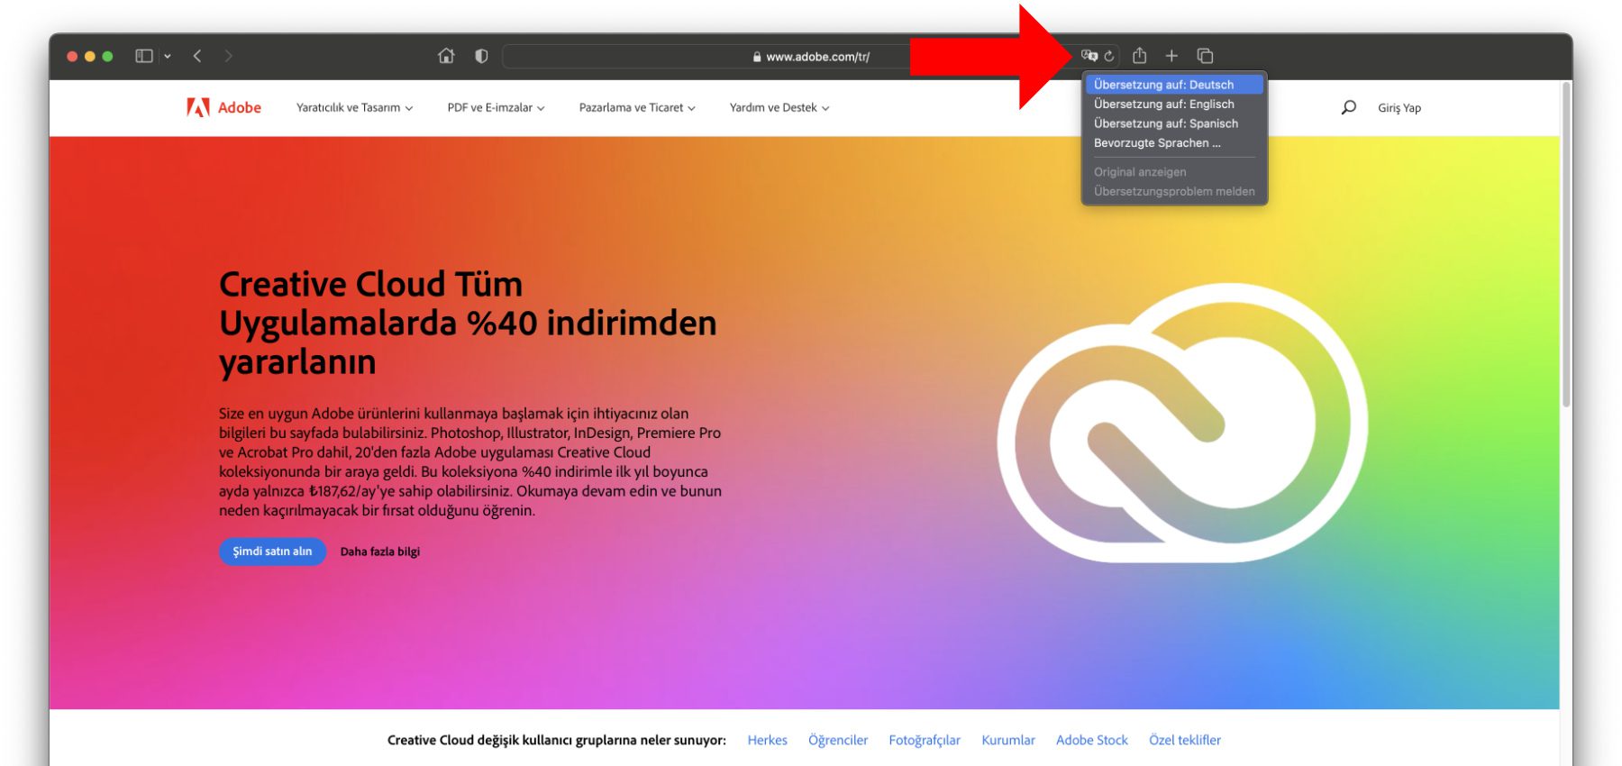Add a new tab with the plus icon
Viewport: 1622px width, 766px height.
point(1171,56)
